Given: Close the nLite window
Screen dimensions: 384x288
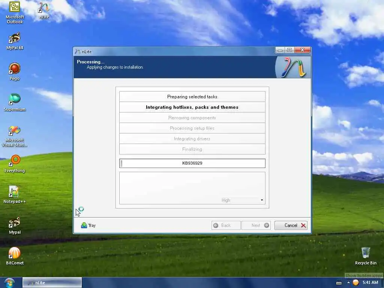Looking at the screenshot, I should [x=303, y=50].
